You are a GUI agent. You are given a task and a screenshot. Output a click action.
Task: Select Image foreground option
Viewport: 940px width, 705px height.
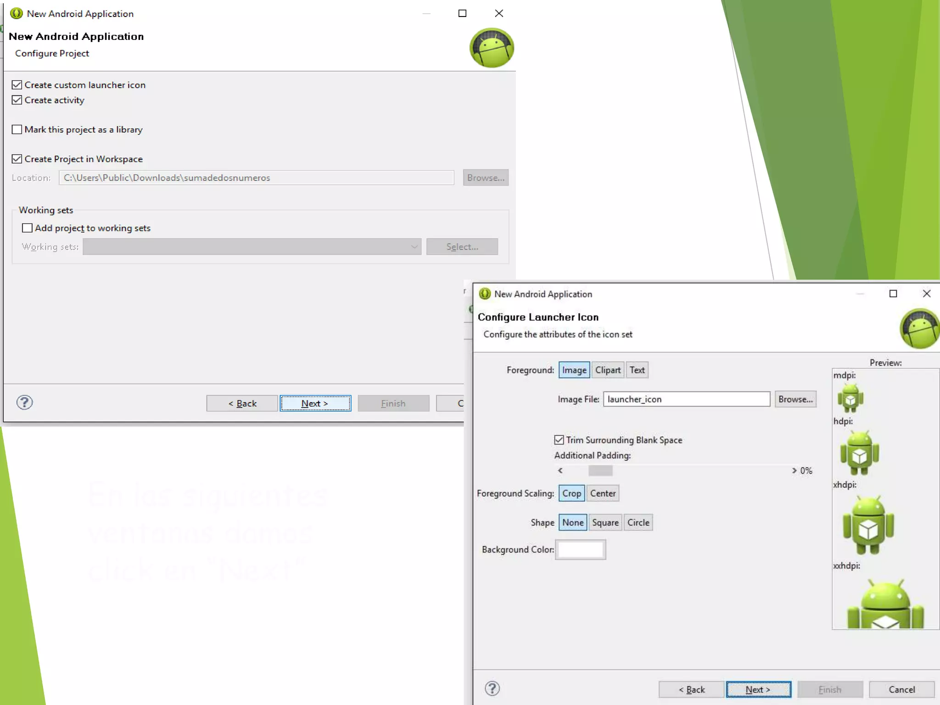574,370
